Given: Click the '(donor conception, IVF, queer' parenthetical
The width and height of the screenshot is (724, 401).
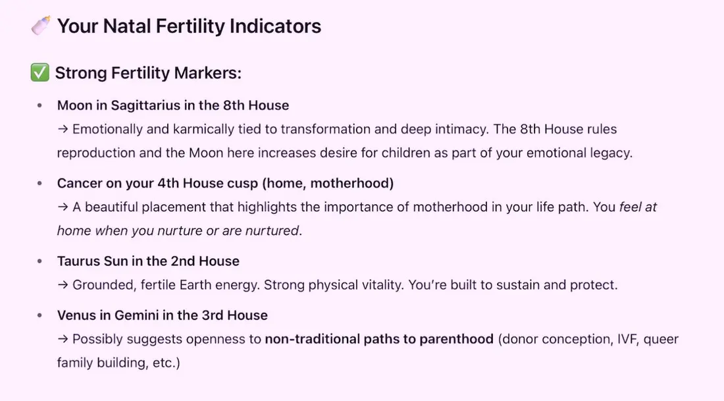Looking at the screenshot, I should point(588,339).
